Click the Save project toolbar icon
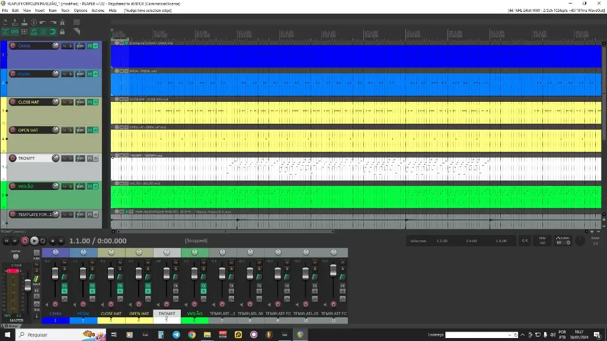The height and width of the screenshot is (341, 607). (x=24, y=22)
